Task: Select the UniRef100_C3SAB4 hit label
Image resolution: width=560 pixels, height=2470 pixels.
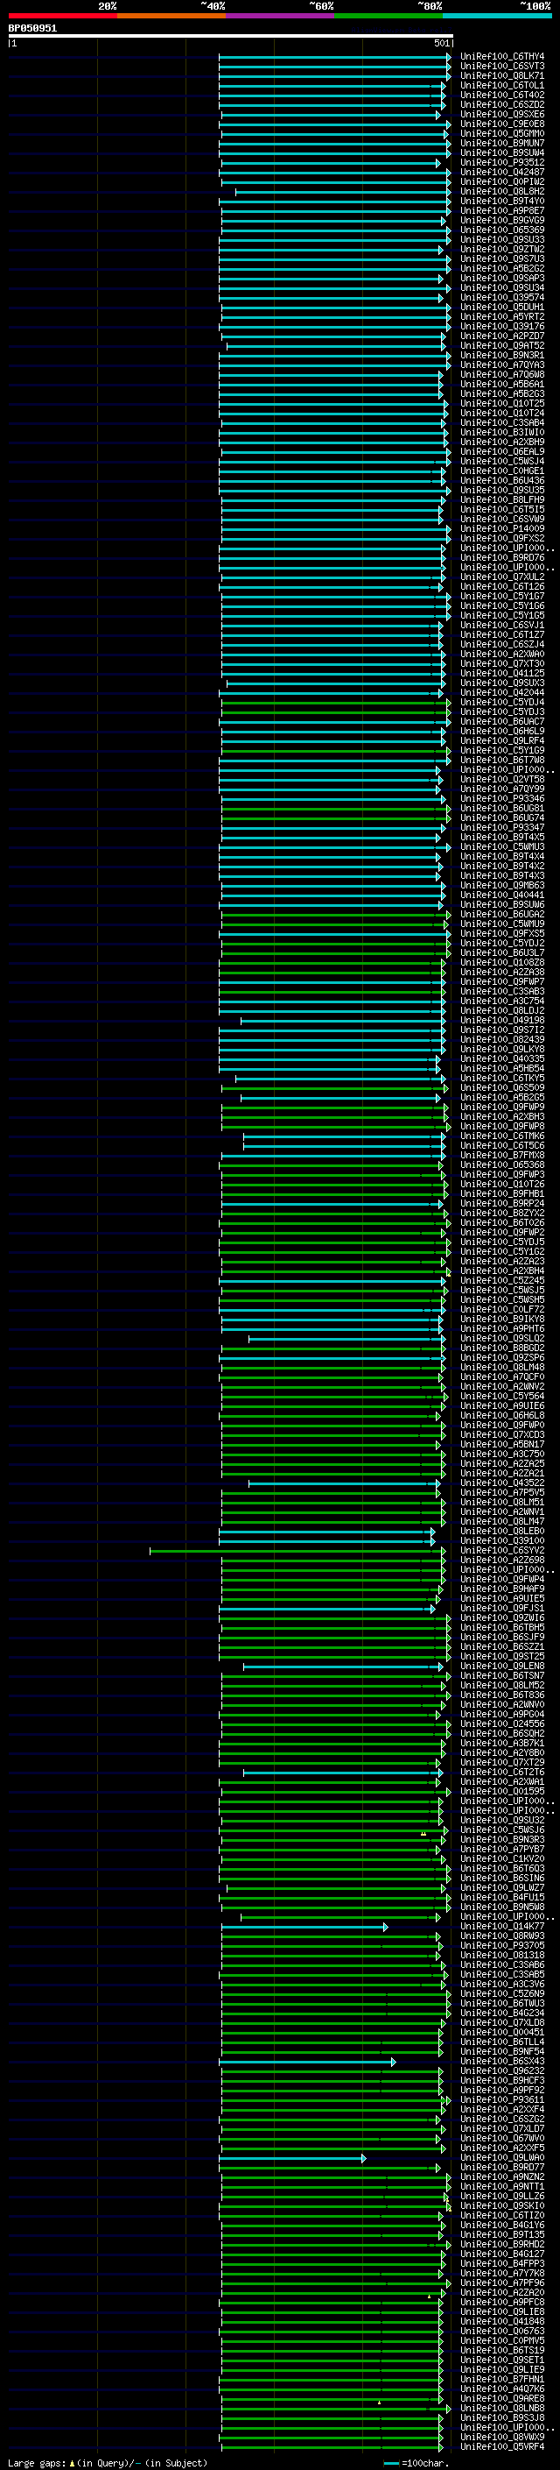Action: coord(501,424)
